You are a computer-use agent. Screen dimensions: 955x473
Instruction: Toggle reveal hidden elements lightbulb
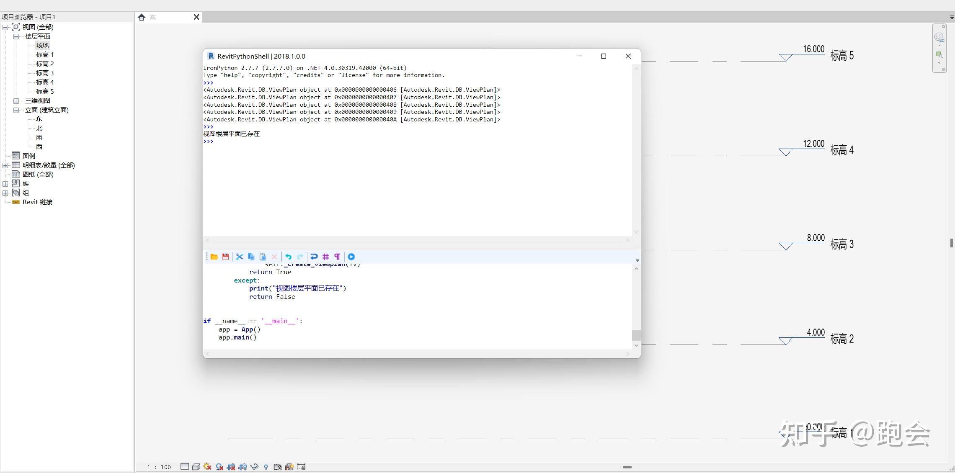266,467
